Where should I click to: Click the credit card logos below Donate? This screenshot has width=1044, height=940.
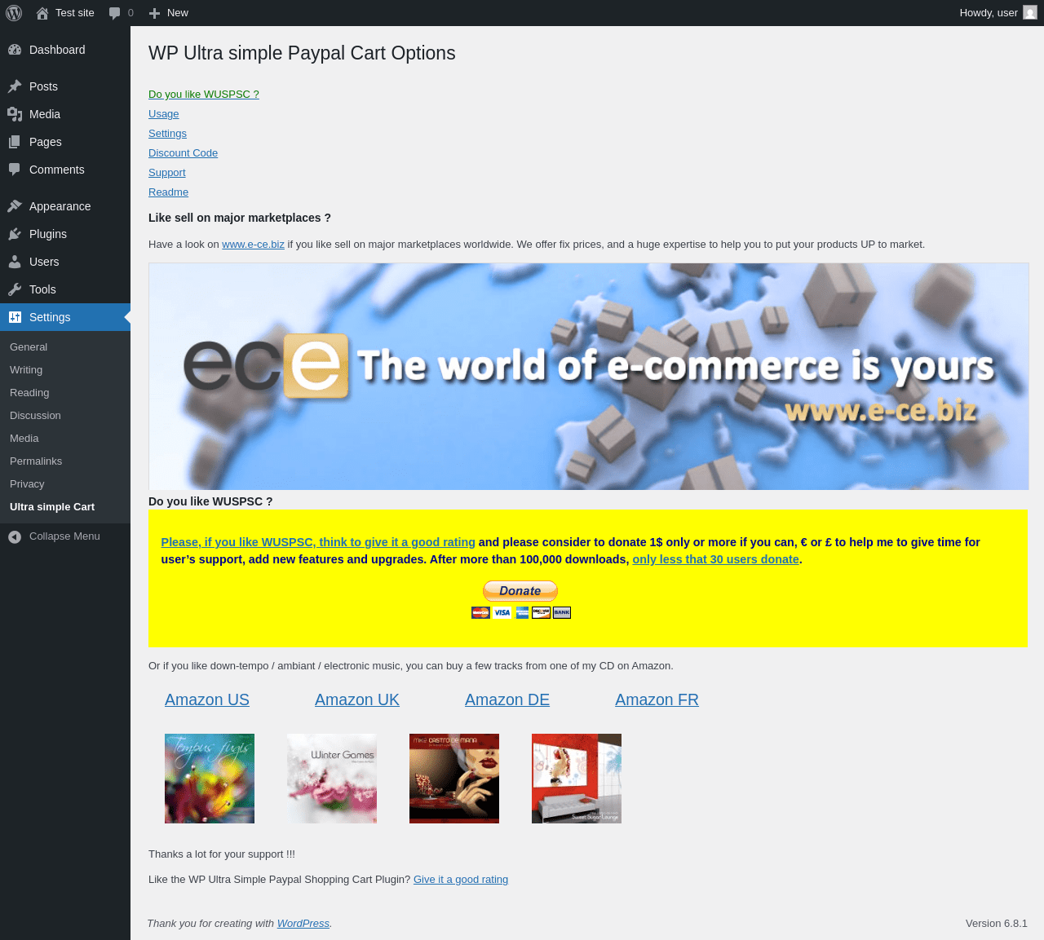click(521, 612)
